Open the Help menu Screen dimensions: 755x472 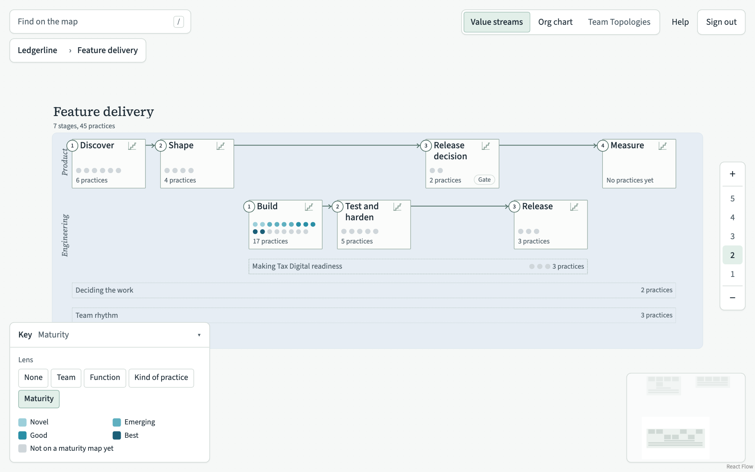click(x=680, y=22)
